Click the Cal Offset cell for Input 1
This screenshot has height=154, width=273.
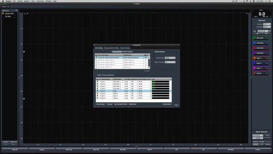pos(128,82)
